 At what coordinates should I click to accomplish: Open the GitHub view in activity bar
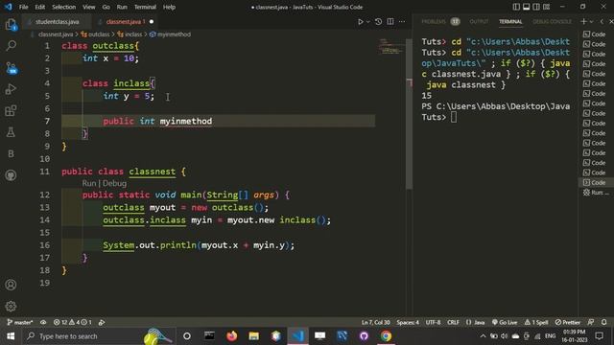tap(11, 175)
